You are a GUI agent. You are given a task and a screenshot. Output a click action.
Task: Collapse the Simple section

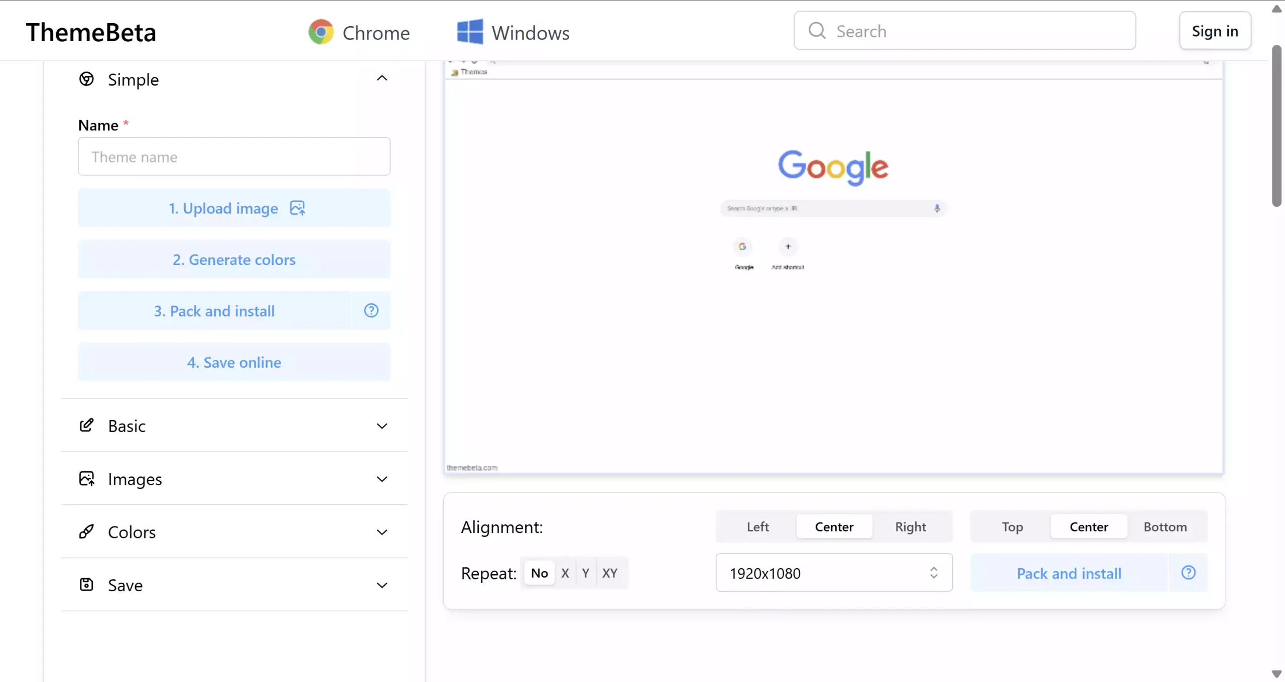[382, 78]
